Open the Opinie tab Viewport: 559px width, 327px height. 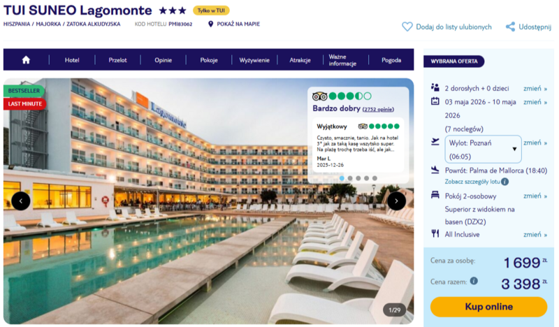tap(164, 60)
